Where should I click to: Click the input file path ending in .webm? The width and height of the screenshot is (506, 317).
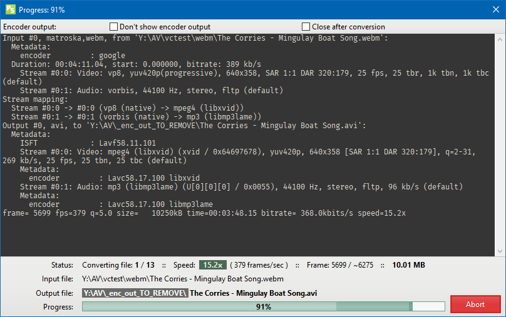(x=182, y=279)
